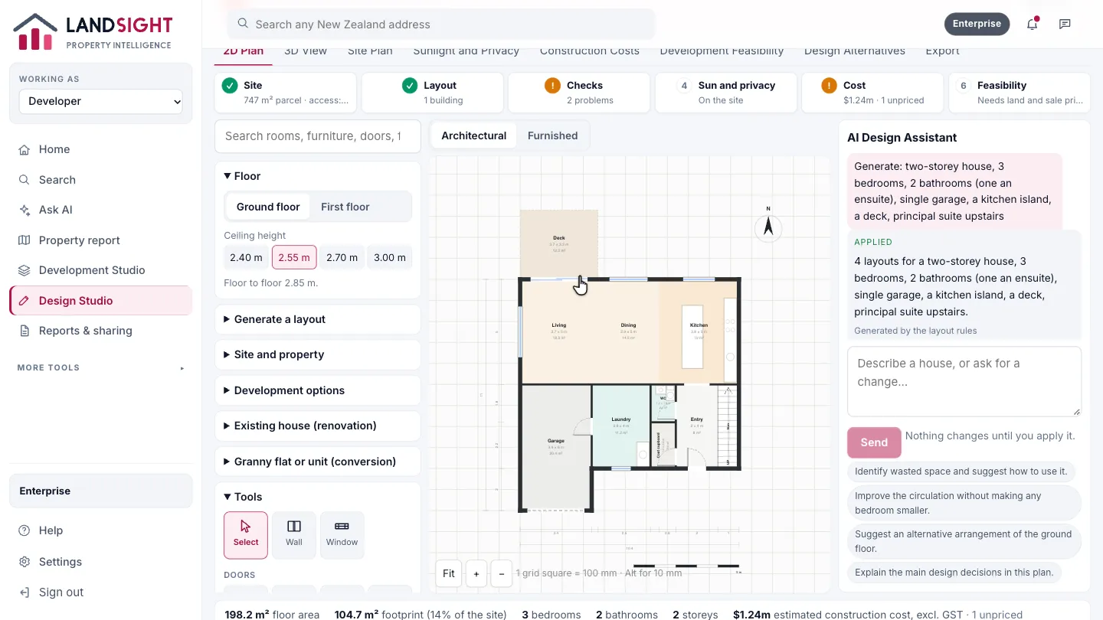Click the Describe a house text box
This screenshot has width=1103, height=620.
point(964,382)
